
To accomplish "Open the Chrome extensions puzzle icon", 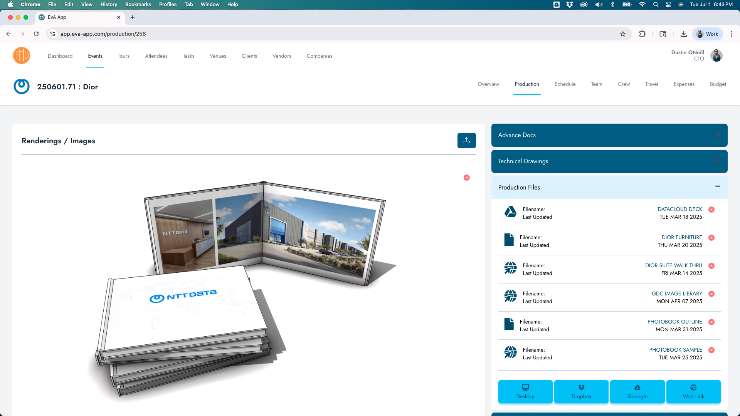I will (x=642, y=34).
